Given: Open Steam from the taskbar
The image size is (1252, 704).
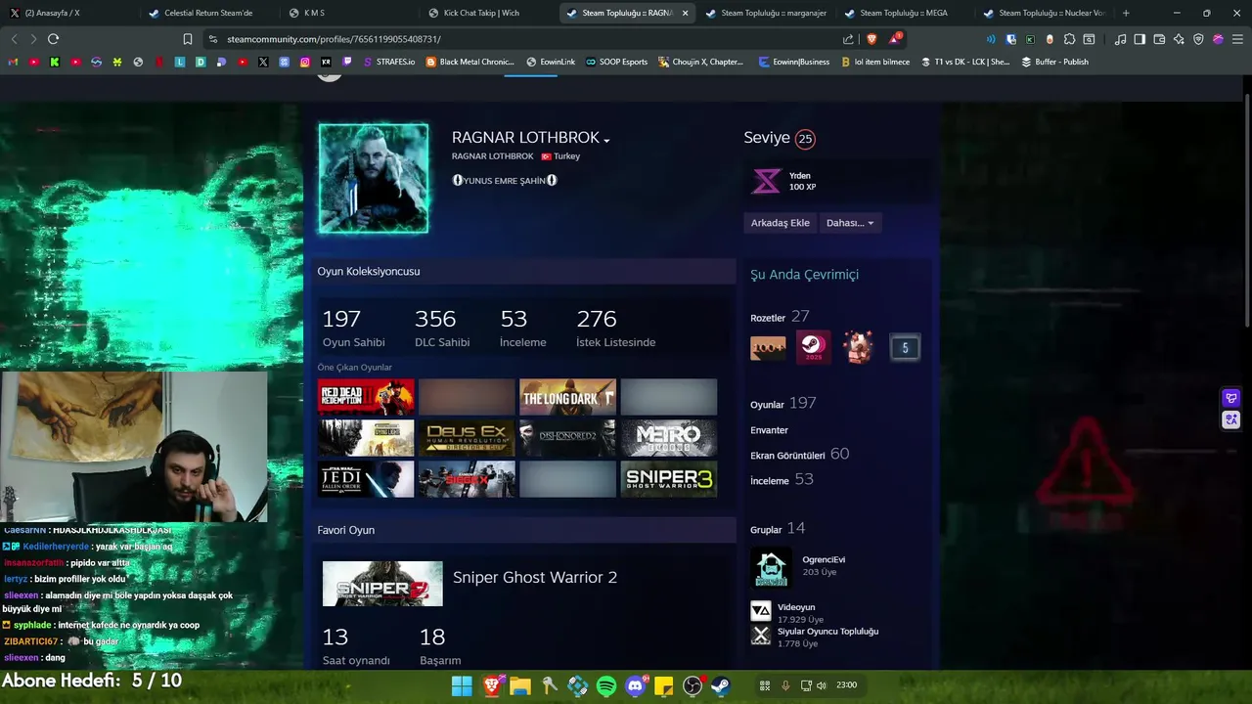Looking at the screenshot, I should [721, 685].
